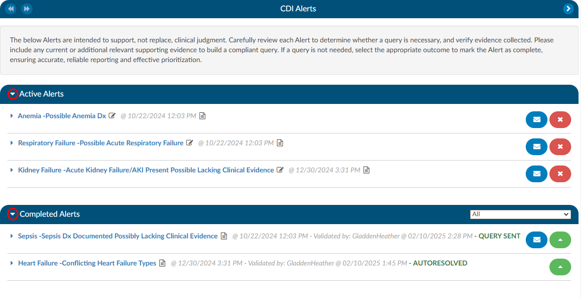This screenshot has height=298, width=581.
Task: Open the document icon for Heart Failure alert
Action: coord(162,263)
